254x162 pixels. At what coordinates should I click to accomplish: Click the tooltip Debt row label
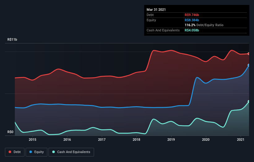point(150,15)
